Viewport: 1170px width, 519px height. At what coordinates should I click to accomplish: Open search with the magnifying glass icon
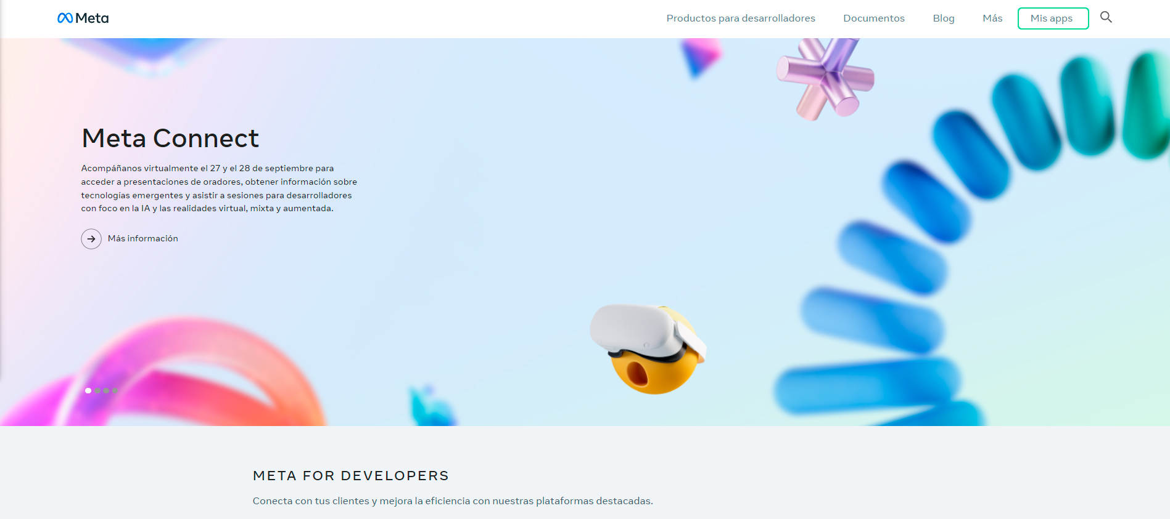click(x=1106, y=17)
